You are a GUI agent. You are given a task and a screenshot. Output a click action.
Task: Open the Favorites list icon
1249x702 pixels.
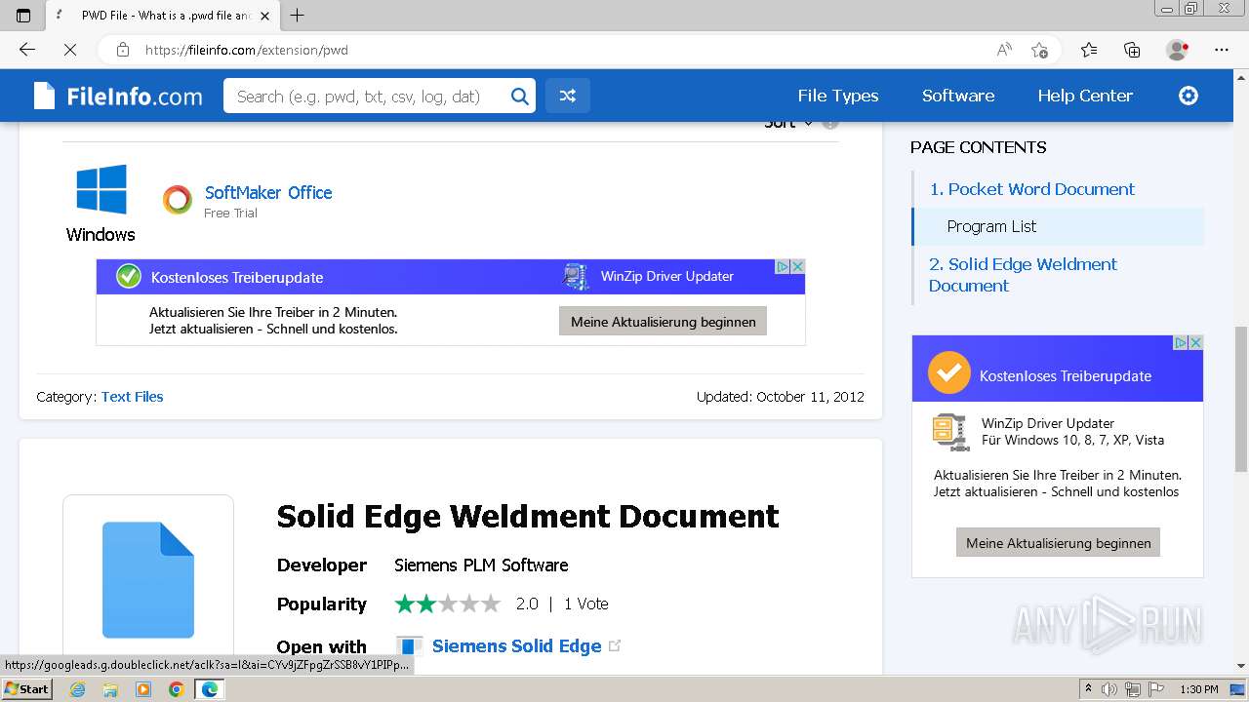coord(1089,50)
